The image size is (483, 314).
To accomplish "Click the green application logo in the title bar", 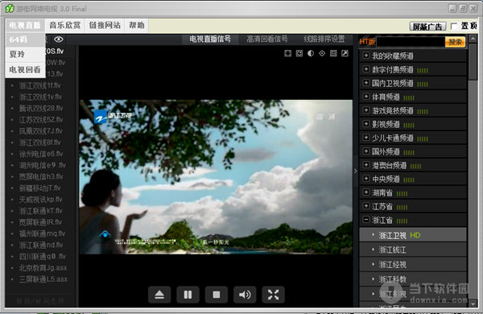I will click(x=10, y=9).
